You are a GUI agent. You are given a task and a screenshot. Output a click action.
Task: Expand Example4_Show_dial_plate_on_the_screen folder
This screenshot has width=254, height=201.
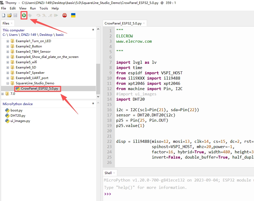point(8,57)
